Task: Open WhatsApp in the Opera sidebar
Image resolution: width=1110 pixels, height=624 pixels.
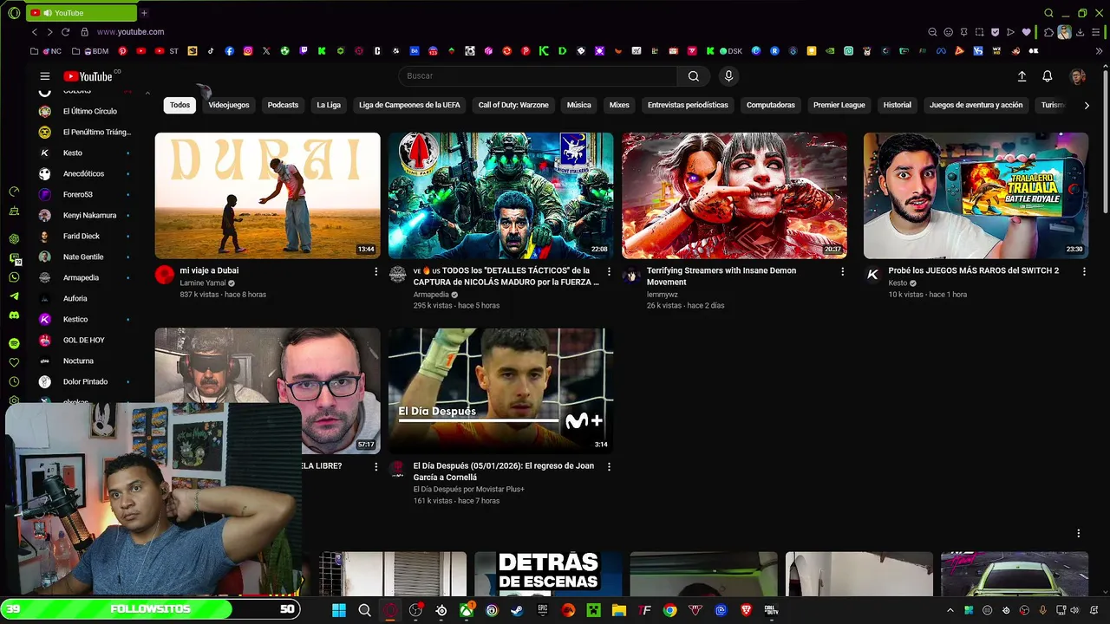Action: pyautogui.click(x=14, y=277)
